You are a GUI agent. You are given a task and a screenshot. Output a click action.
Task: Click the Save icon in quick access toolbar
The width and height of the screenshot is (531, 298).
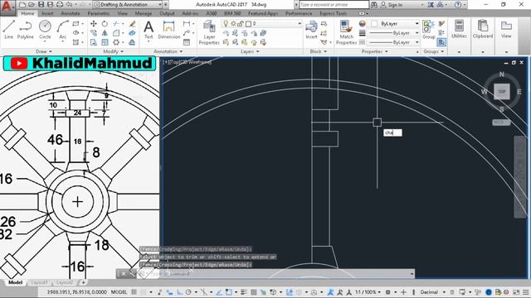point(41,5)
